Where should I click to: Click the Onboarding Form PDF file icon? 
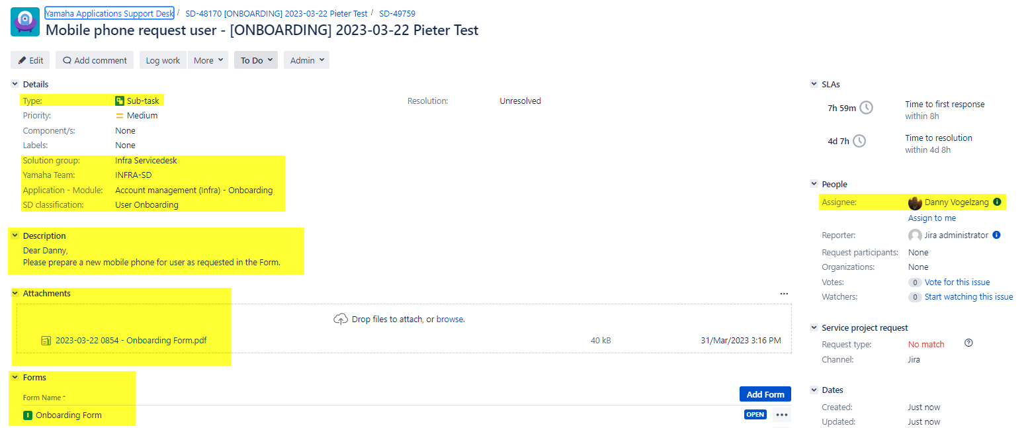(46, 341)
